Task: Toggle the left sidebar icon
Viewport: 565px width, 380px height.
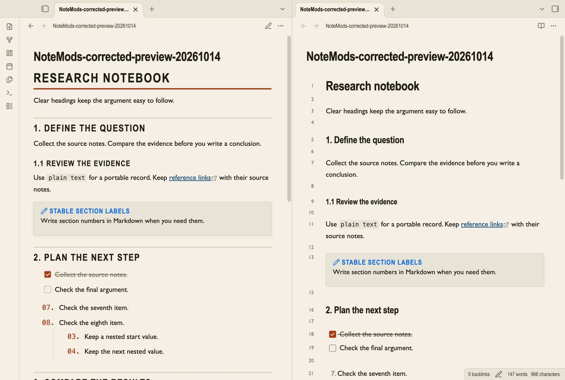Action: [45, 9]
